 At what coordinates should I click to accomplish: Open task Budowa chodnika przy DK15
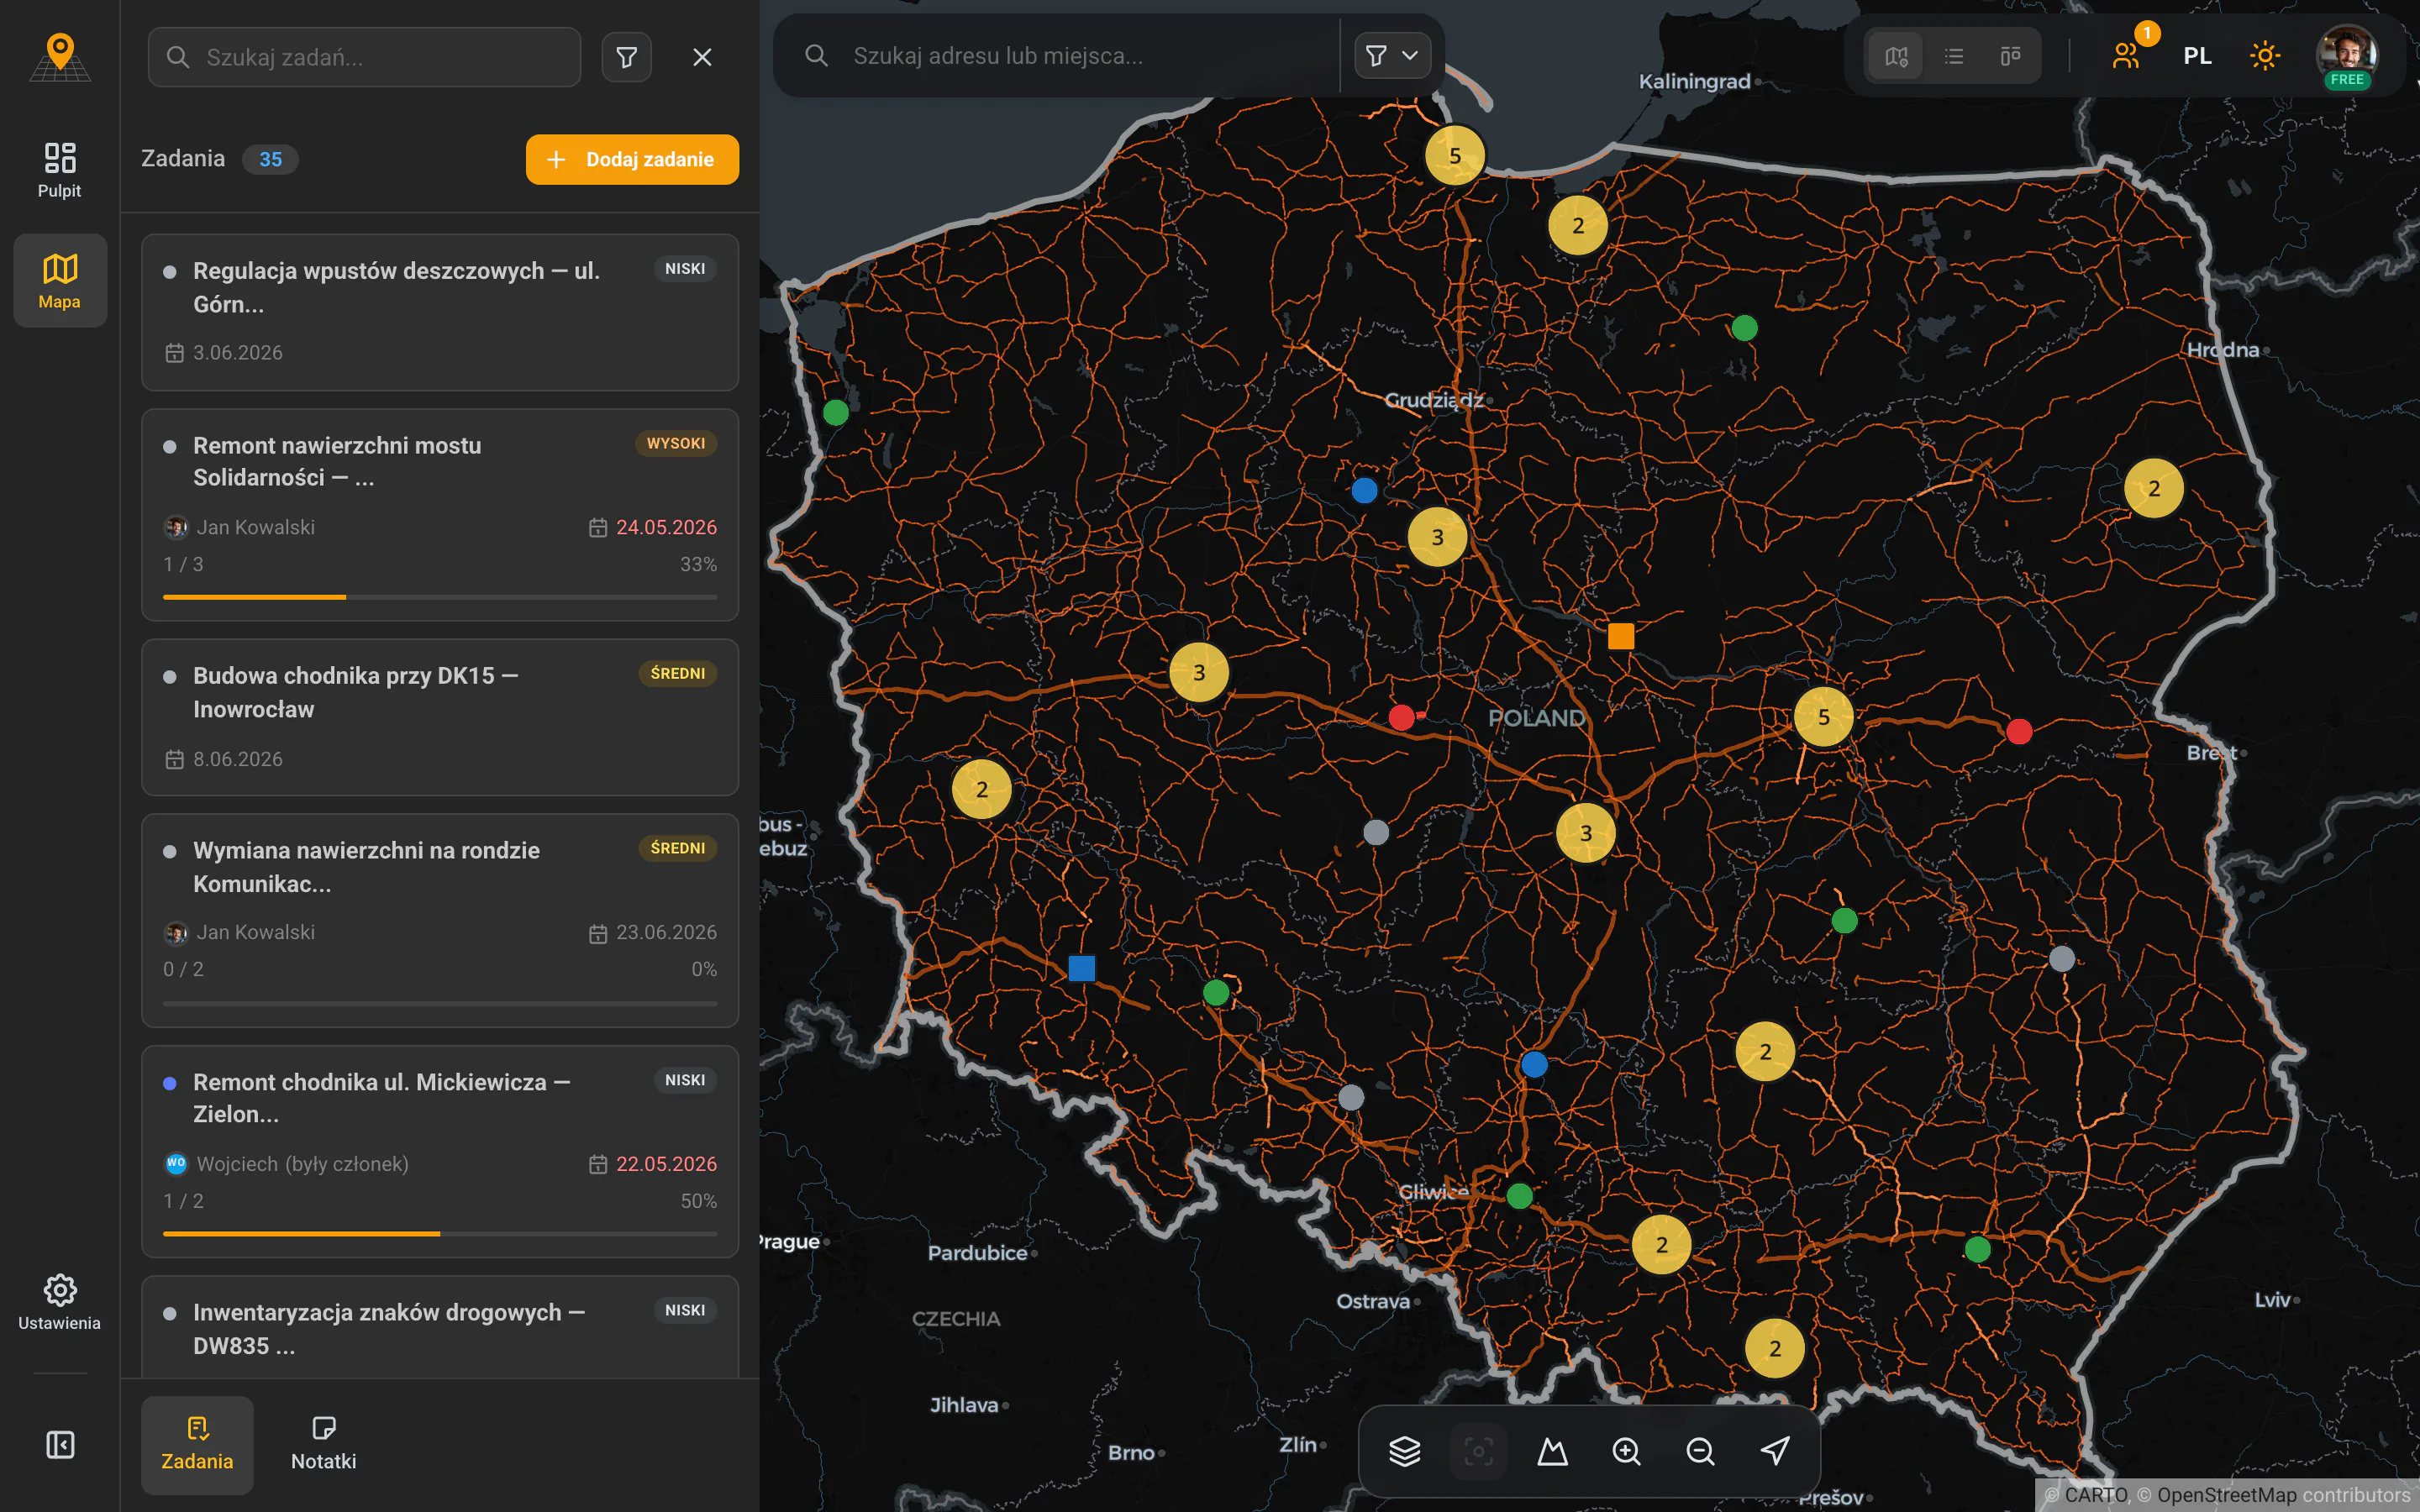[440, 717]
